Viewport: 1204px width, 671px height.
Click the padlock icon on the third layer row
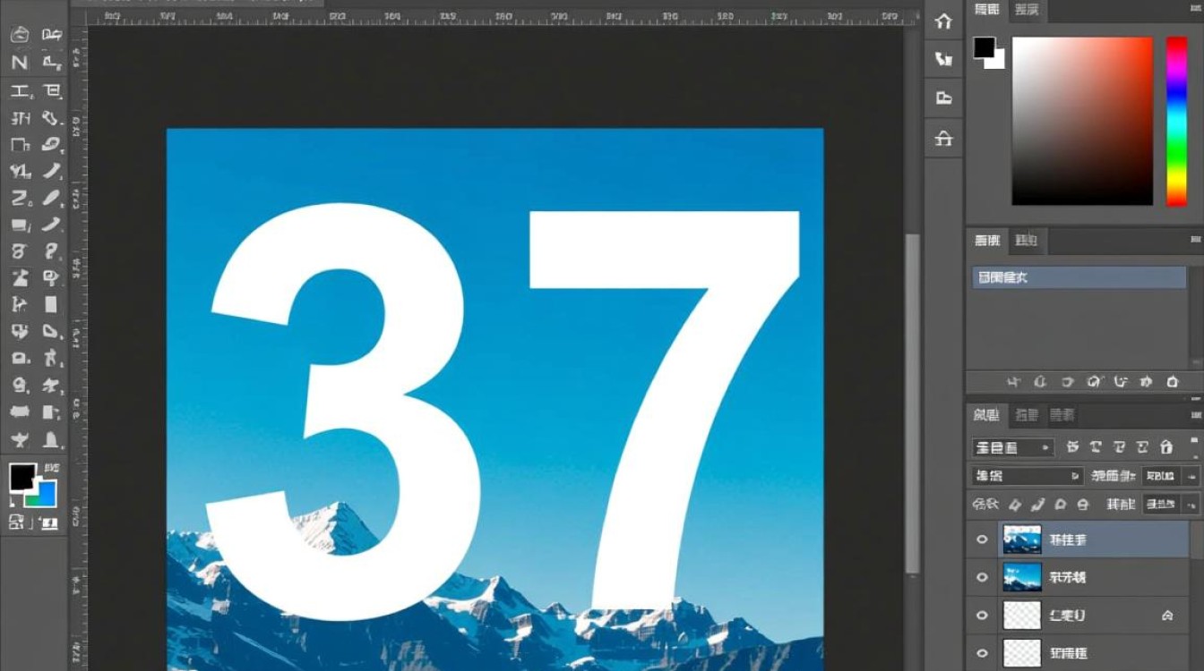[x=1167, y=616]
